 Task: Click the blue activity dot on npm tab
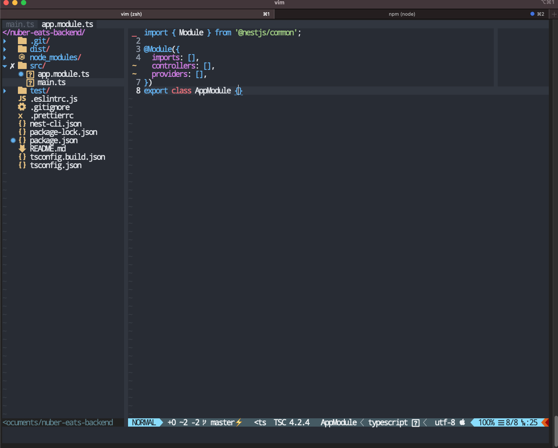click(532, 14)
